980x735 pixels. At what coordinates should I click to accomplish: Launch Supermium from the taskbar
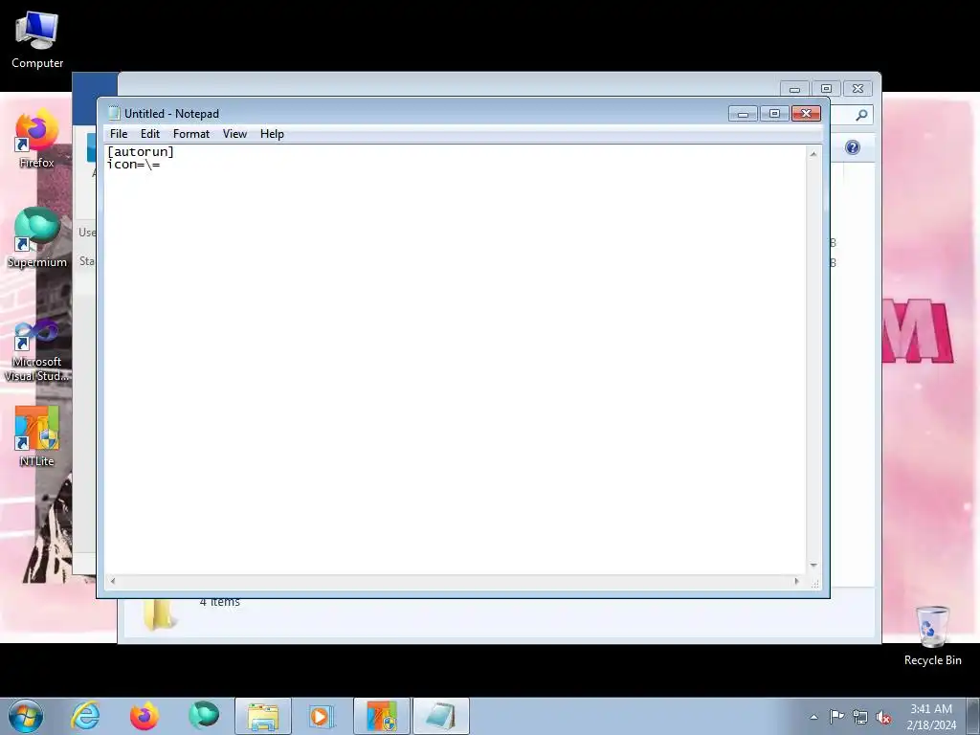(204, 716)
